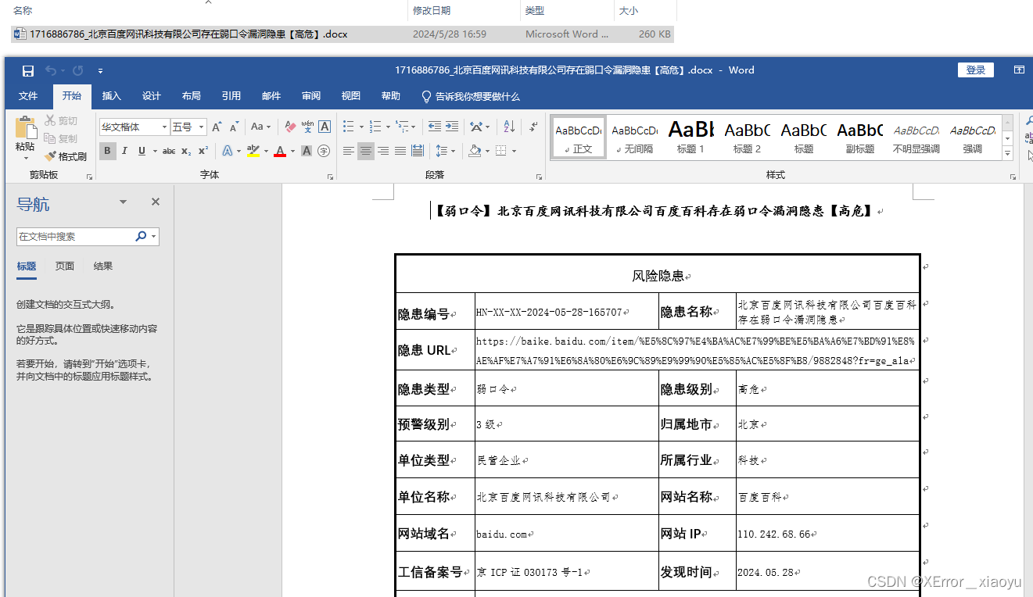The image size is (1033, 597).
Task: Show 结果 (Results) in navigation pane
Action: click(103, 266)
